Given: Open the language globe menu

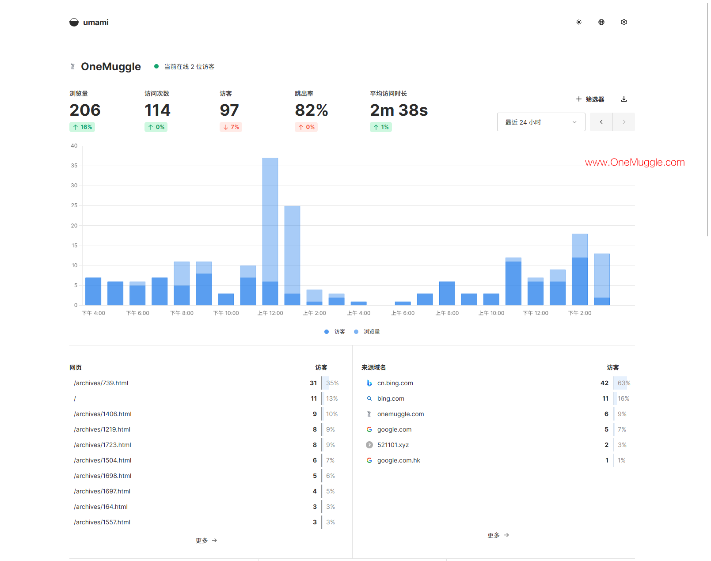Looking at the screenshot, I should (x=601, y=22).
